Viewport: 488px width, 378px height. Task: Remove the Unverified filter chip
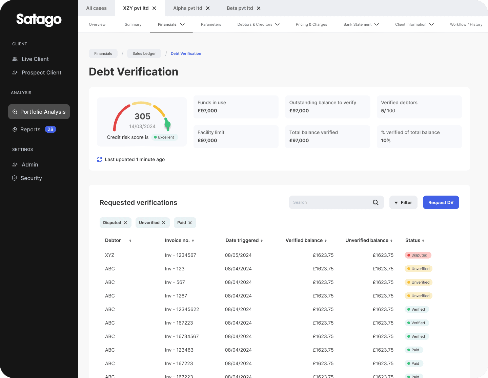164,223
